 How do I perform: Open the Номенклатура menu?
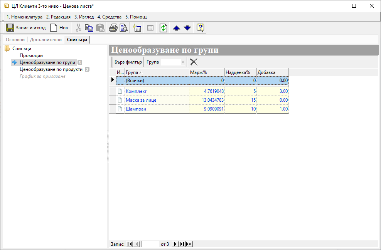point(24,17)
